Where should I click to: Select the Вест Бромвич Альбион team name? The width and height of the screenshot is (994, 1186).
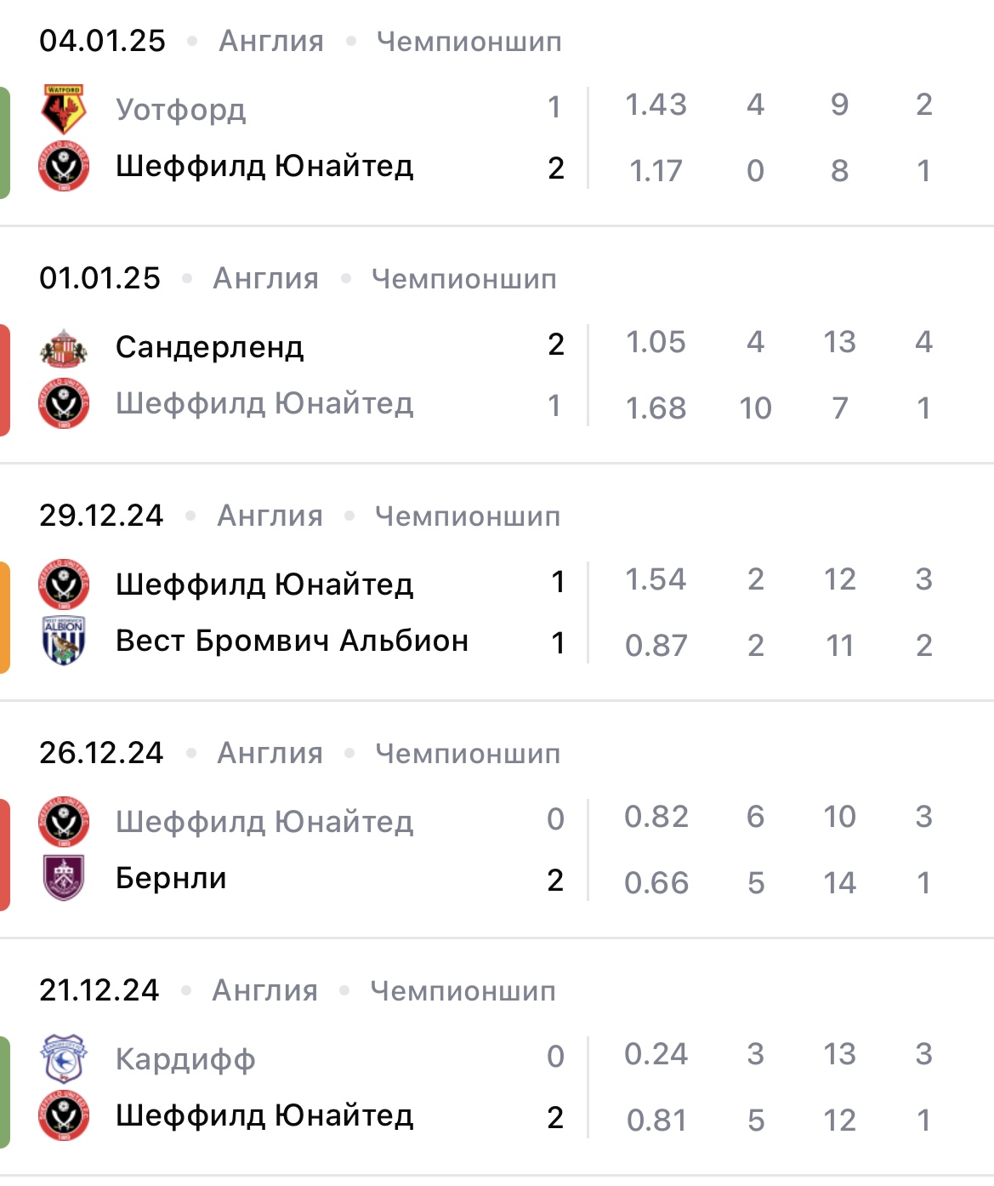coord(292,641)
